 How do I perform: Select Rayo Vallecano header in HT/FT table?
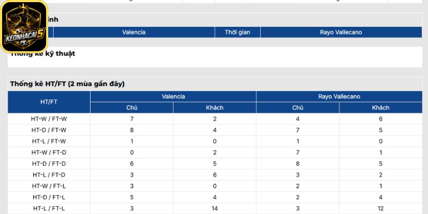click(x=339, y=97)
